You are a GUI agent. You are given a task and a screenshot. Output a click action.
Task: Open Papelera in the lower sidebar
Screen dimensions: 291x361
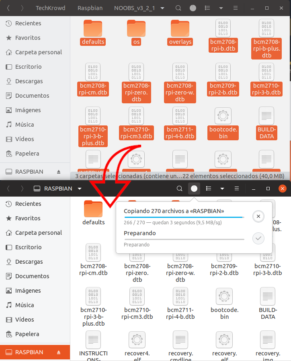pos(27,334)
